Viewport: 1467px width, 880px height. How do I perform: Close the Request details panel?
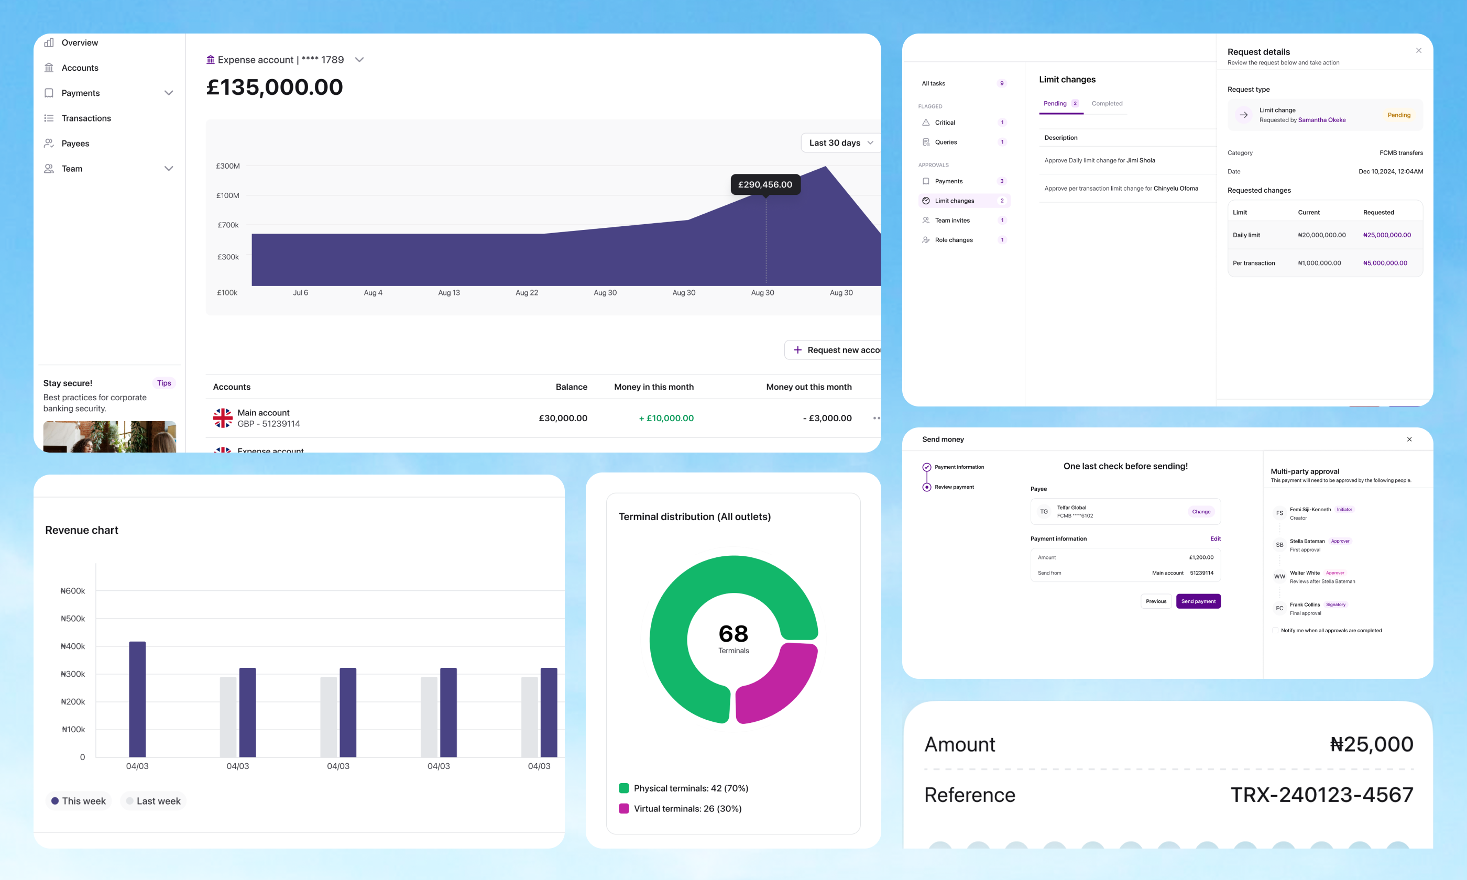pyautogui.click(x=1418, y=50)
